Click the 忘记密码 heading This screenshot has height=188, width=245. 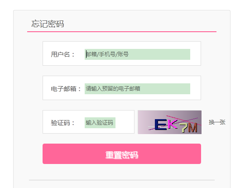pyautogui.click(x=48, y=24)
